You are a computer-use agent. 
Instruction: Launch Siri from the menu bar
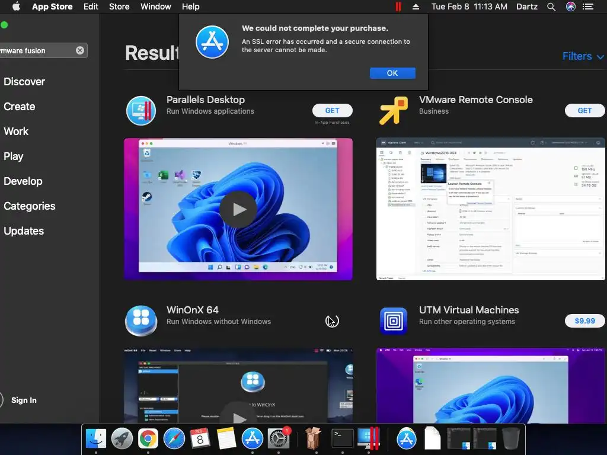click(571, 7)
